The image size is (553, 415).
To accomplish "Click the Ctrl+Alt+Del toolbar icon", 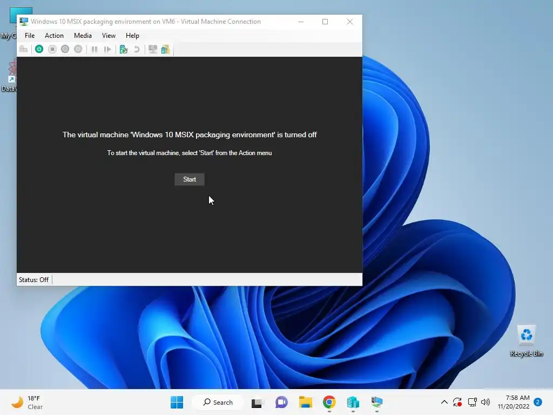I will 24,49.
